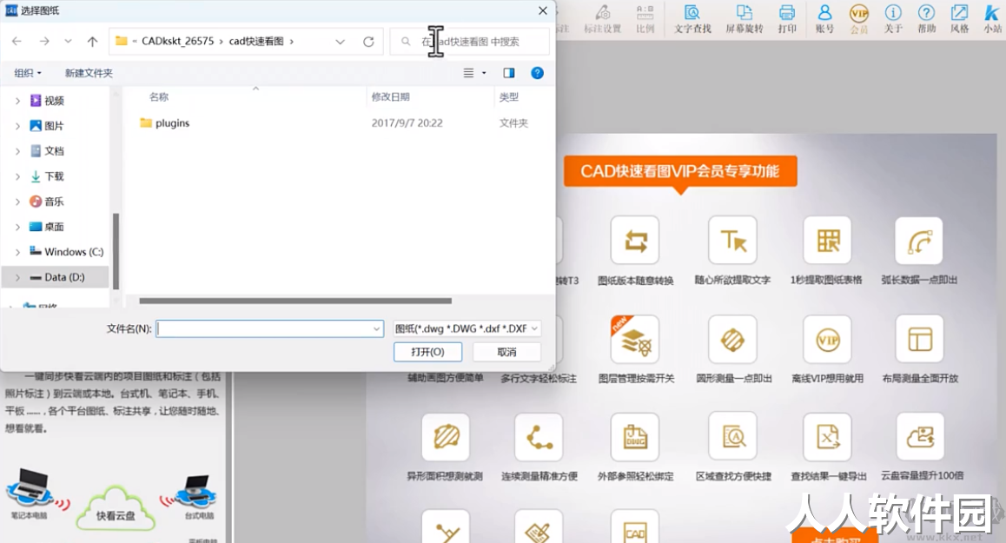Click the 查找结果一键导出 feature icon
The image size is (1006, 543).
point(828,437)
